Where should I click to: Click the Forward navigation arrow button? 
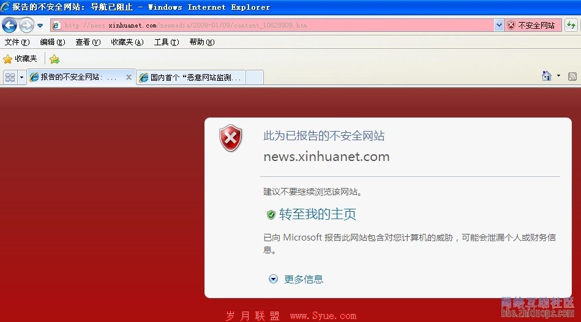pos(26,25)
